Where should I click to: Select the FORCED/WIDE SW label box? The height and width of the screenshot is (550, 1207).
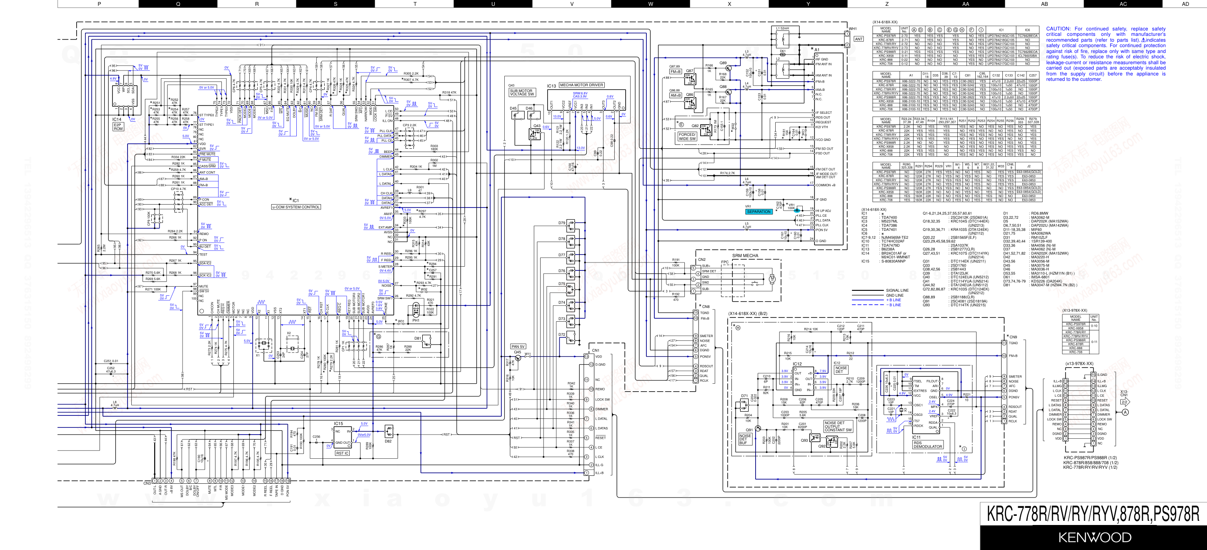coord(687,136)
